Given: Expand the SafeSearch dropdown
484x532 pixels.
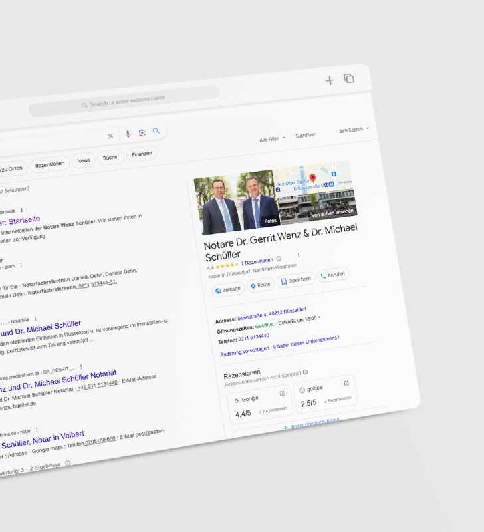Looking at the screenshot, I should 354,130.
